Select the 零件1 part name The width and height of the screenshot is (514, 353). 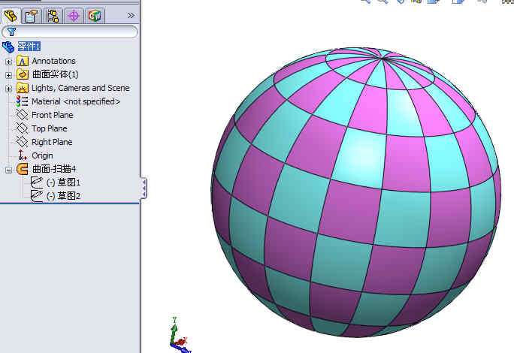point(29,47)
